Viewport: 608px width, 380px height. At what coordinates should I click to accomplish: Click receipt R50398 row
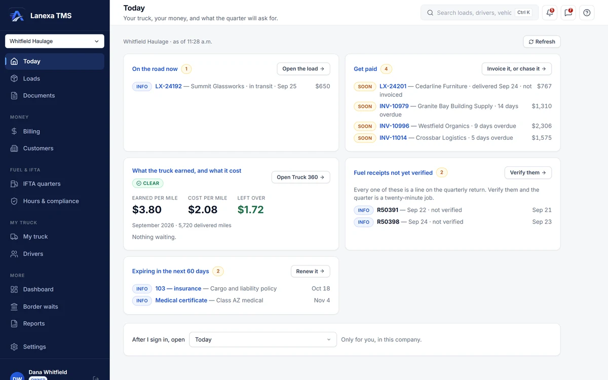pos(452,222)
